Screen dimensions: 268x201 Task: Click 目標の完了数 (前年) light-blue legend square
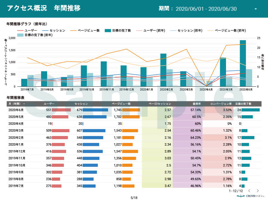click(20, 35)
